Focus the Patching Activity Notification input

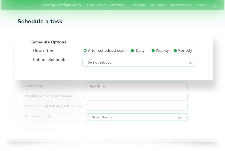pos(136,97)
